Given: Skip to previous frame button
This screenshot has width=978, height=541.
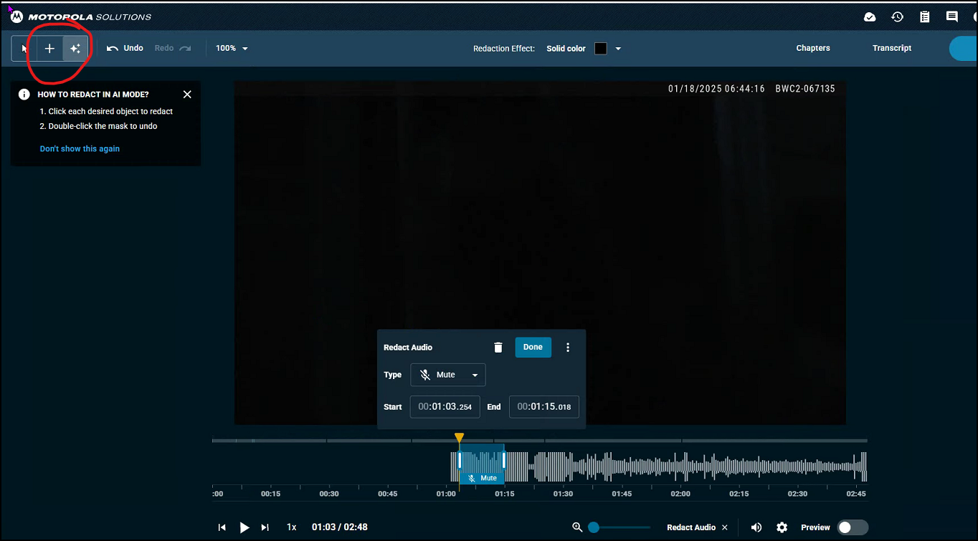Looking at the screenshot, I should 222,527.
